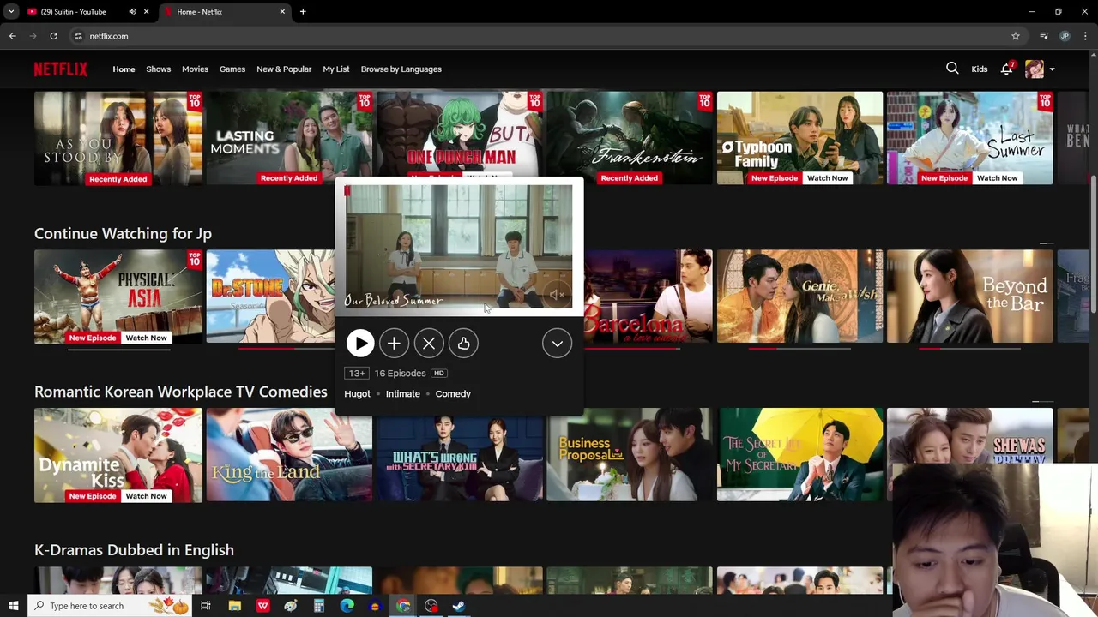Open My List page
The image size is (1098, 617).
coord(335,69)
